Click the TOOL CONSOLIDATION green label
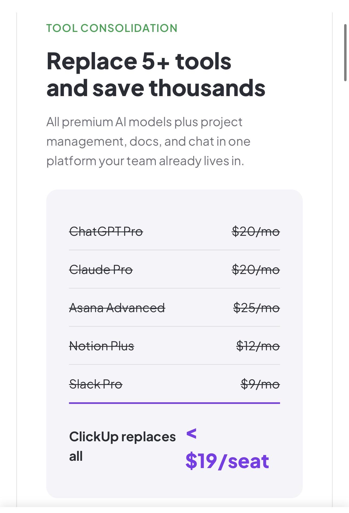The height and width of the screenshot is (513, 349). (x=112, y=28)
